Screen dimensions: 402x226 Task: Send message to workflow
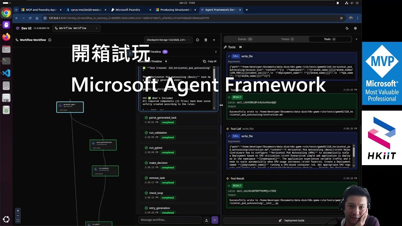215,220
